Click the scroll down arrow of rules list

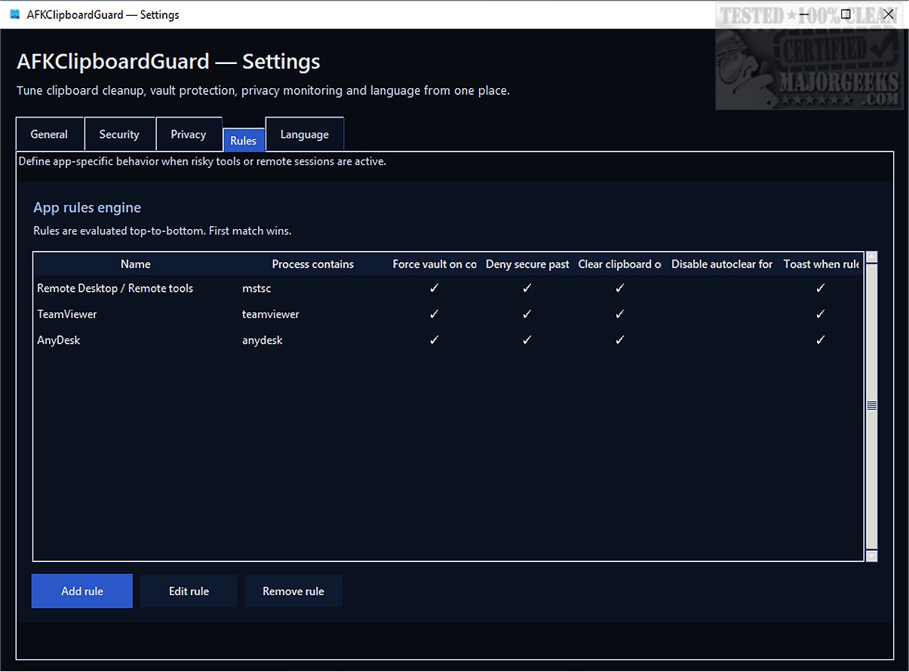[872, 556]
